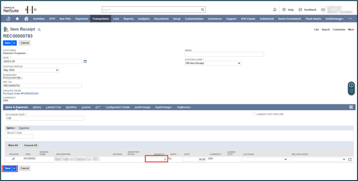Click the H company logo
The width and height of the screenshot is (358, 181).
tap(31, 10)
